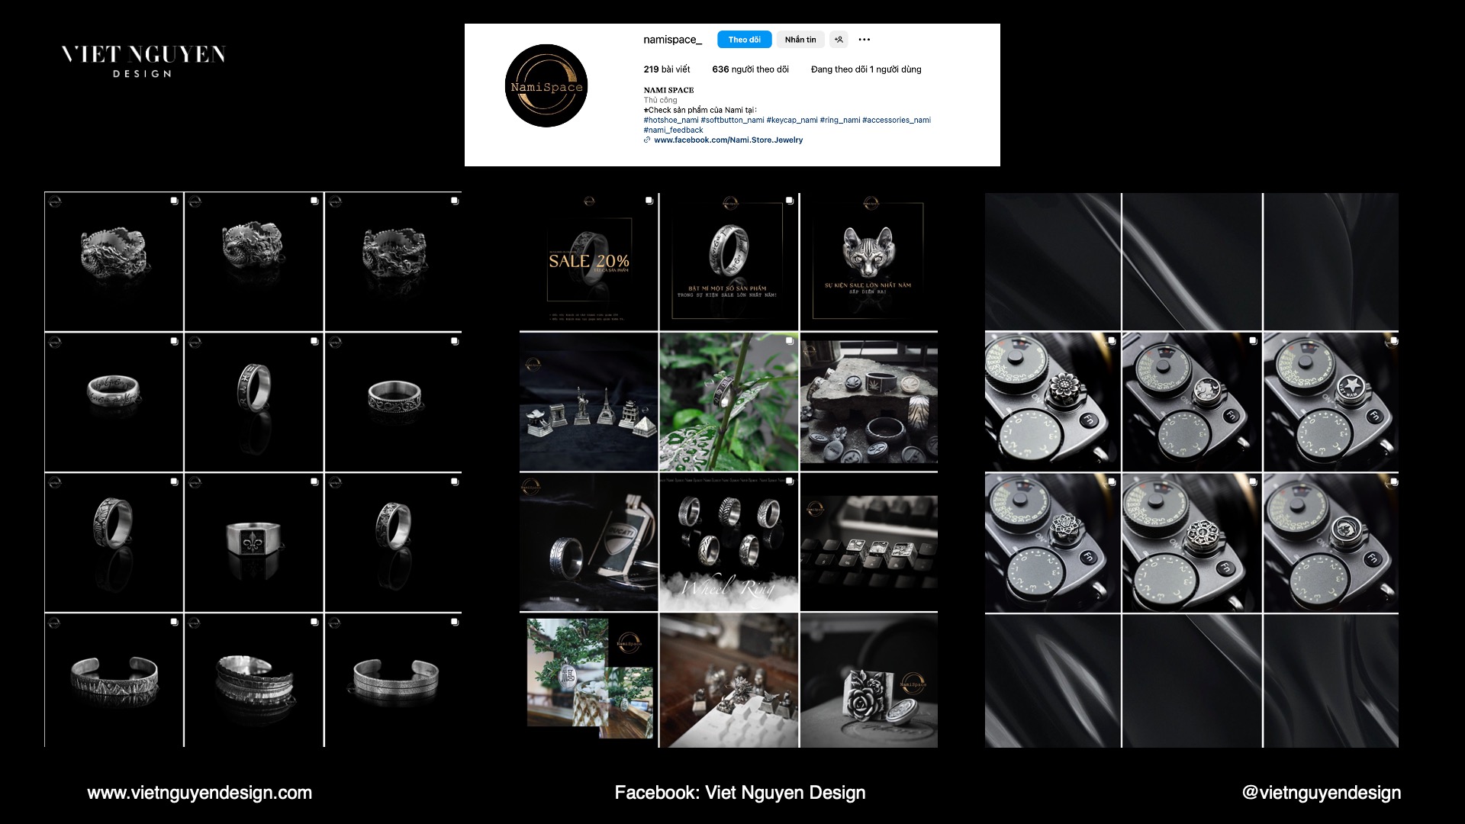The width and height of the screenshot is (1465, 824).
Task: Click carousel icon on fleur-de-lis signet ring post
Action: (314, 481)
